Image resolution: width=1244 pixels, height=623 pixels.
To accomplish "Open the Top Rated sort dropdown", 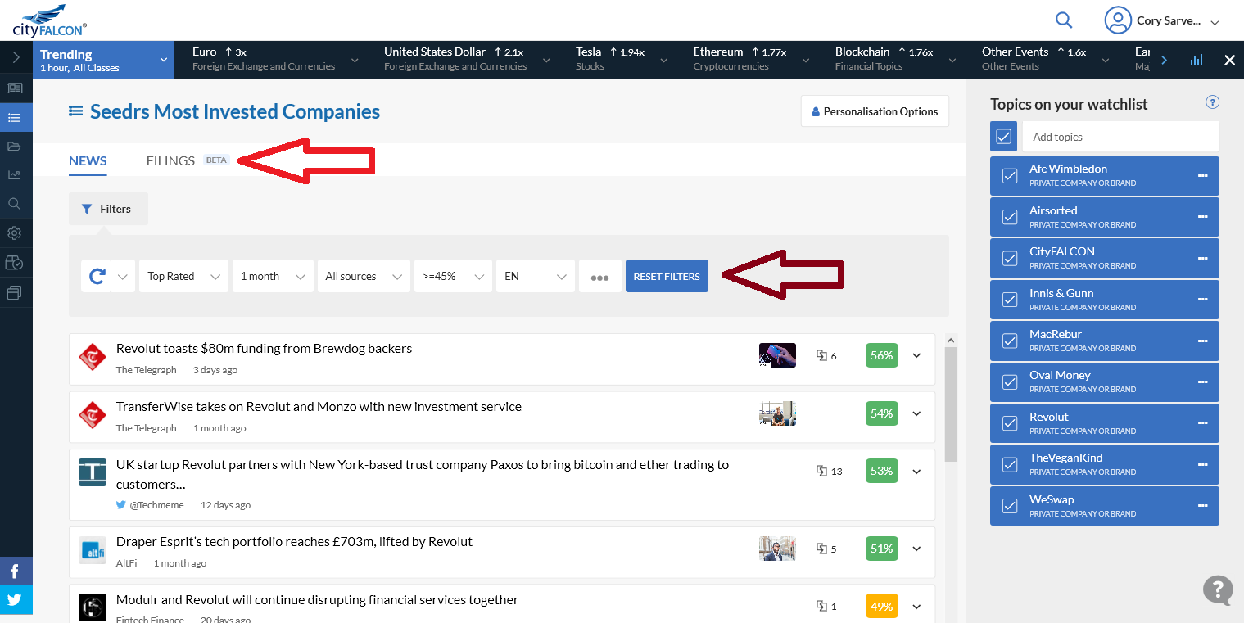I will click(x=183, y=277).
